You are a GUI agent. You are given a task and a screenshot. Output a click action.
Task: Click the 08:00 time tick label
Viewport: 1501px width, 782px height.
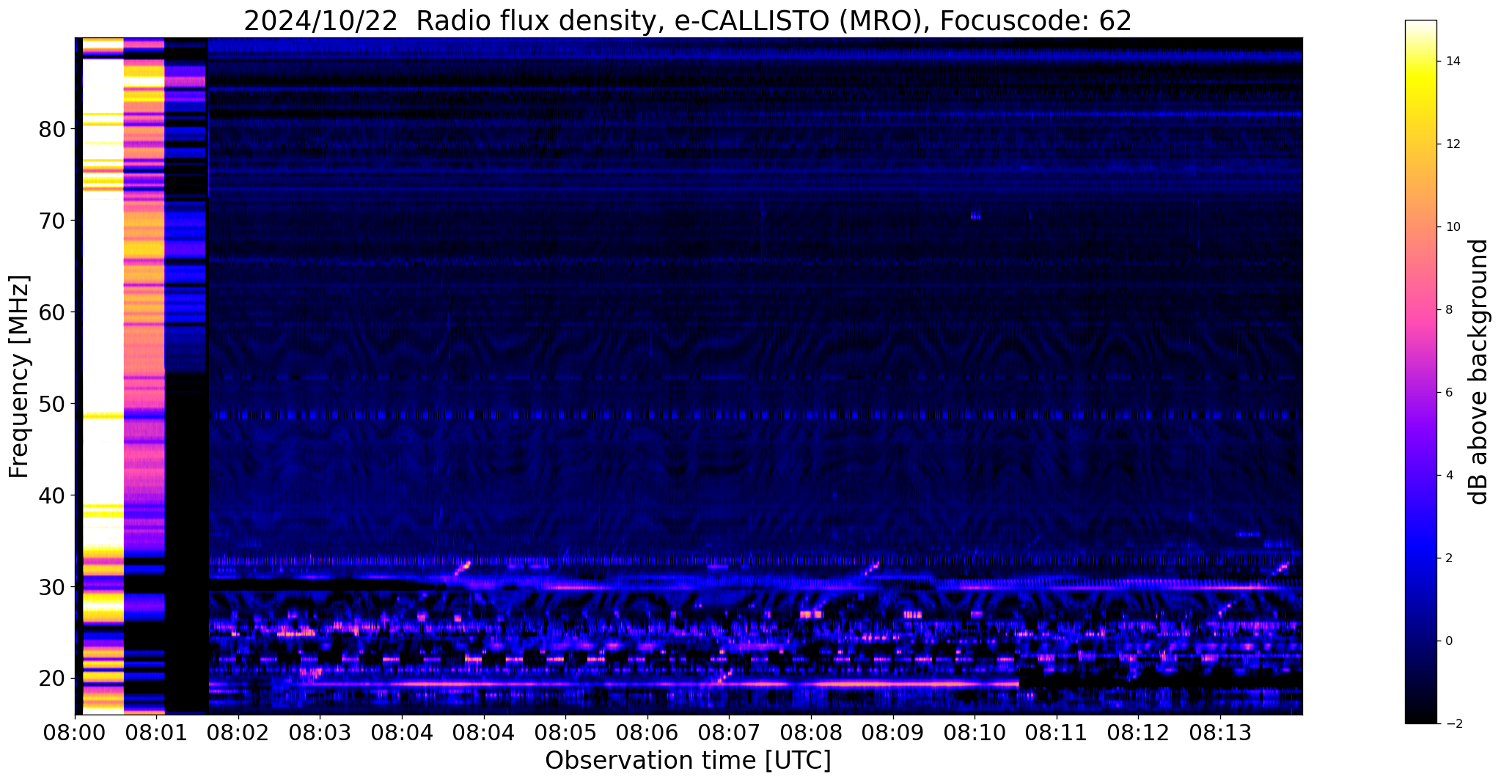(75, 732)
